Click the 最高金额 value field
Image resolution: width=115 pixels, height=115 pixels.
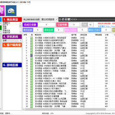pyautogui.click(x=58, y=30)
